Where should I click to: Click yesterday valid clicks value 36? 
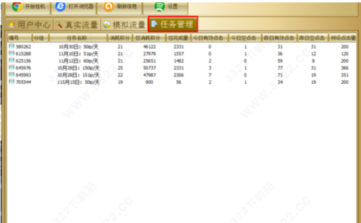pyautogui.click(x=280, y=54)
